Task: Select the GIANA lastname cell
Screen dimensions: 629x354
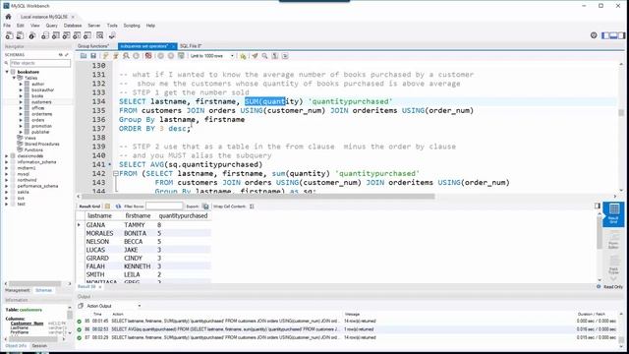Action: [x=102, y=225]
